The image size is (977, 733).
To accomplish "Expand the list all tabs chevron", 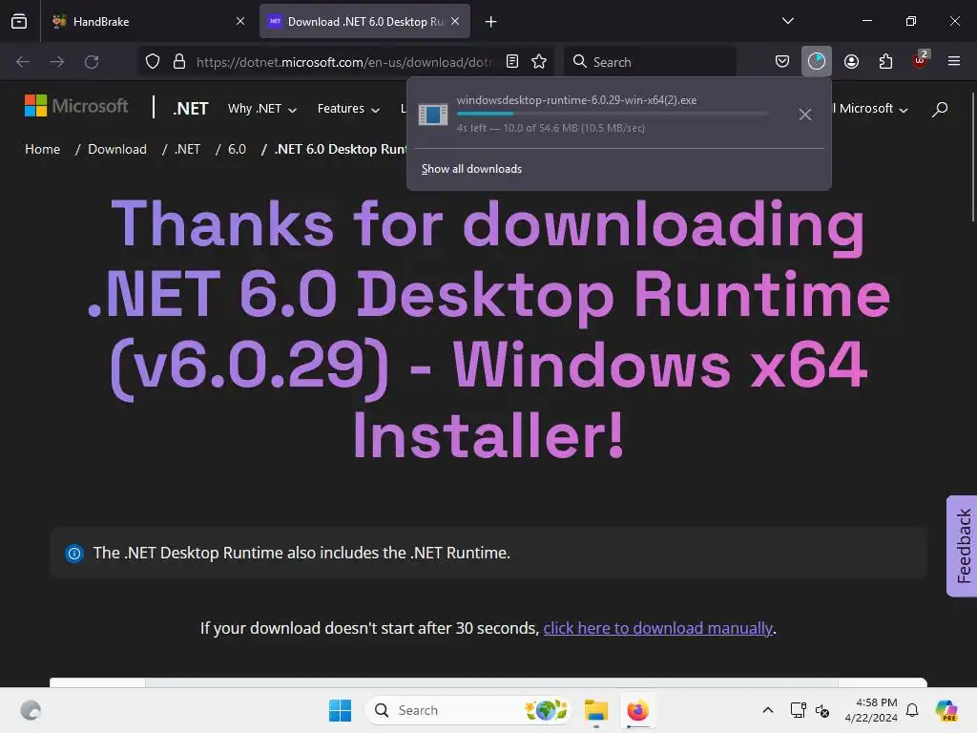I will [787, 21].
